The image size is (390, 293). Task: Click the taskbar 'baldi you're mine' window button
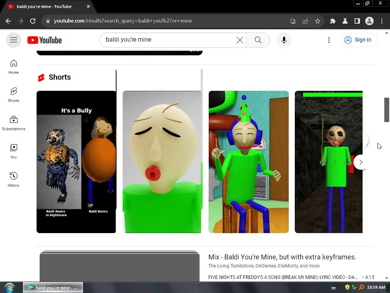point(53,288)
